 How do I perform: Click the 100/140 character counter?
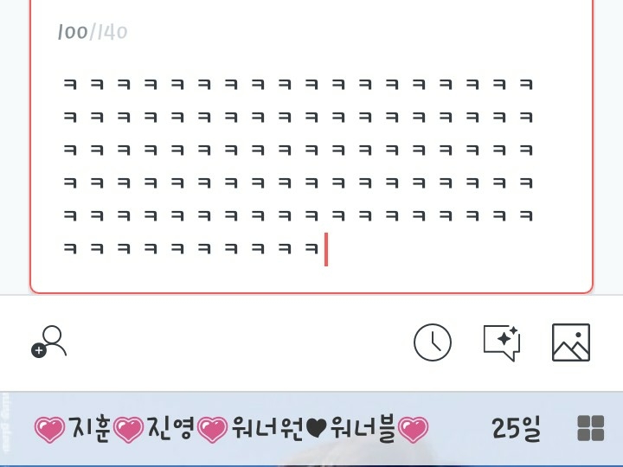click(92, 33)
